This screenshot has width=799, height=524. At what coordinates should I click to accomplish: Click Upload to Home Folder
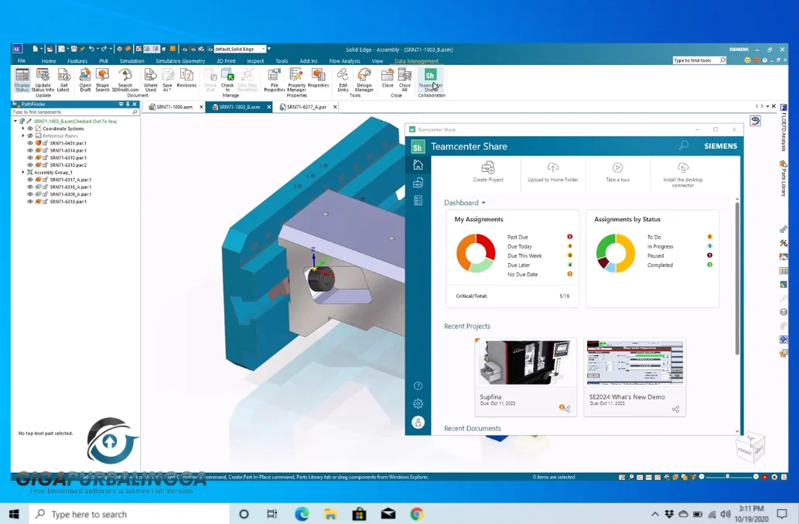(x=553, y=172)
